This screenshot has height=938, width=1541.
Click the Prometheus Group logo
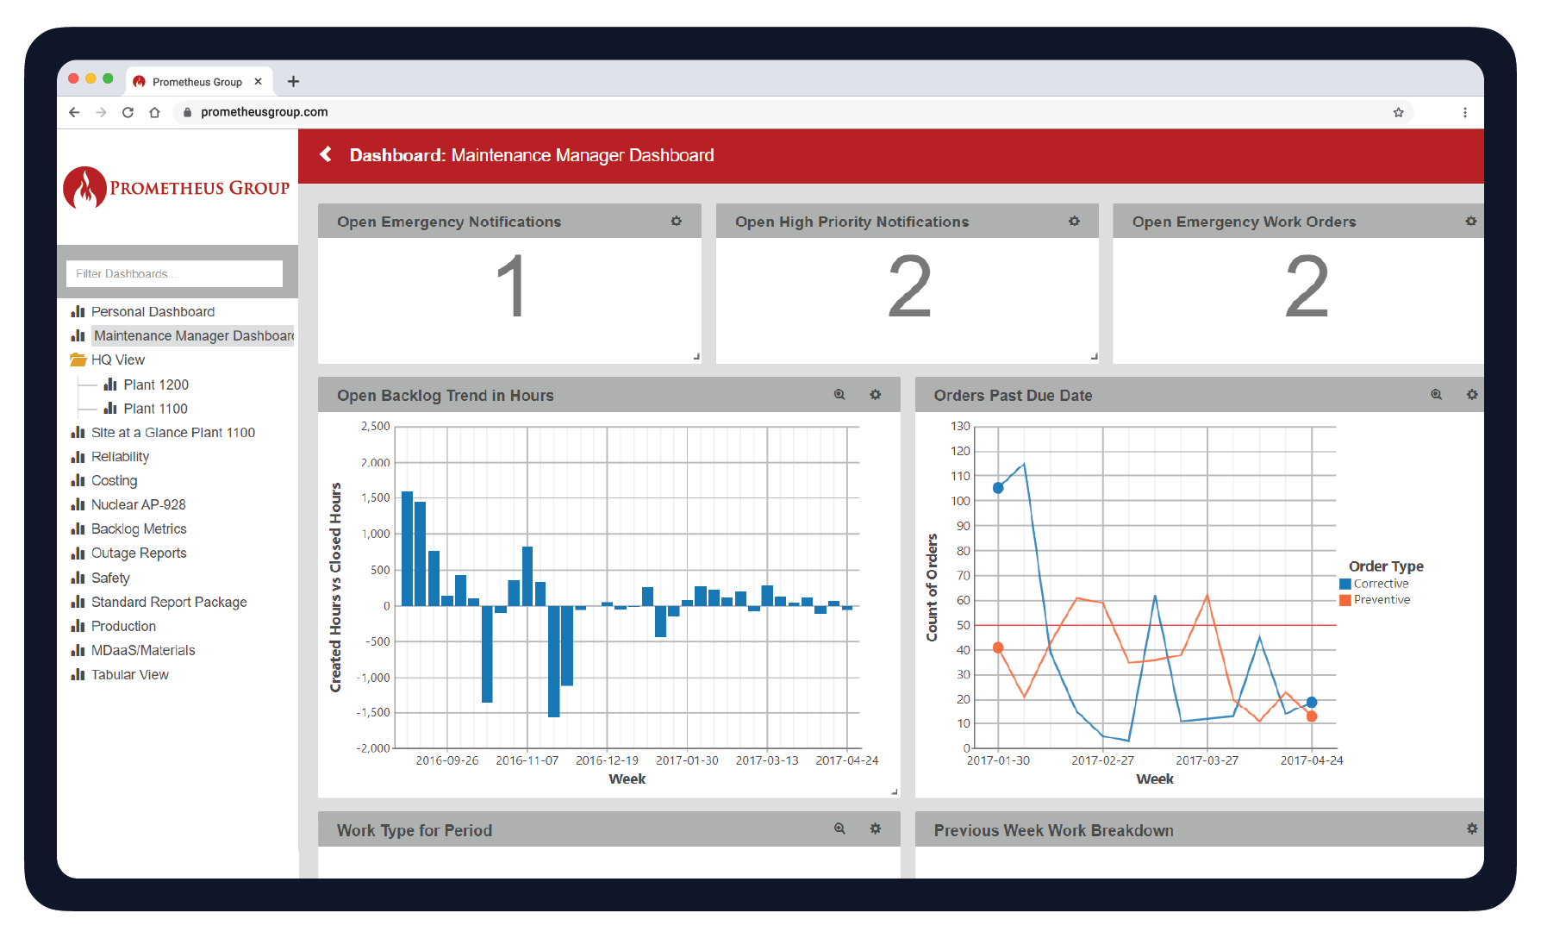(176, 187)
